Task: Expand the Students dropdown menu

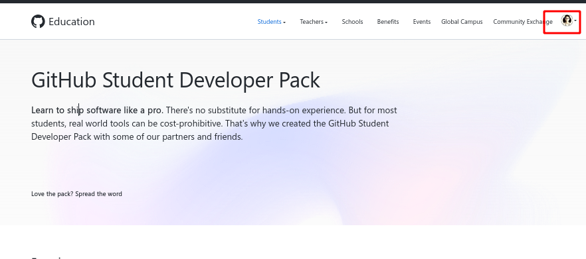Action: [271, 22]
